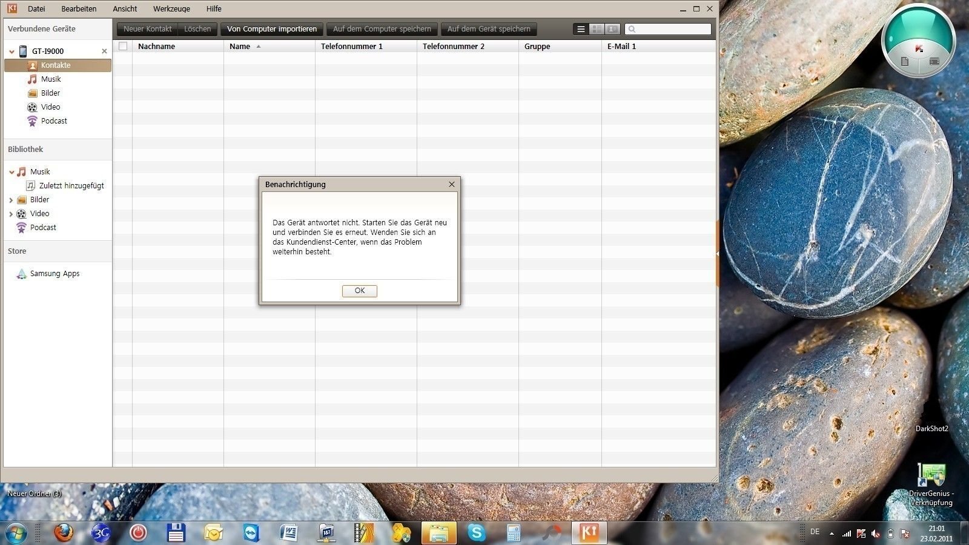Screen dimensions: 969x545
Task: Show hidden tray icons arrow
Action: pyautogui.click(x=832, y=533)
